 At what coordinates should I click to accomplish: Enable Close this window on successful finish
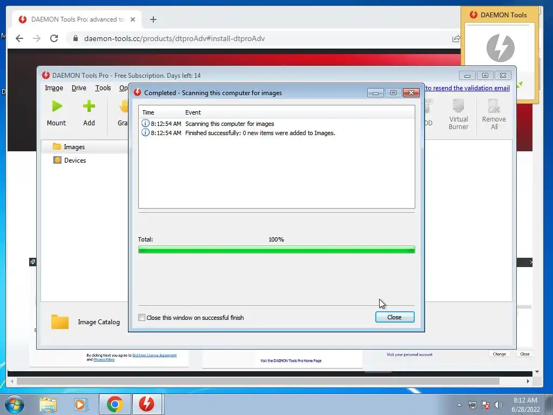tap(141, 318)
